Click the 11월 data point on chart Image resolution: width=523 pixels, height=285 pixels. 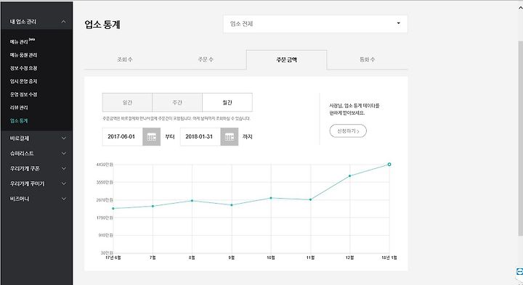click(311, 199)
